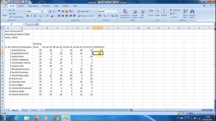The image size is (216, 121).
Task: Switch to the Insert tab
Action: point(21,6)
